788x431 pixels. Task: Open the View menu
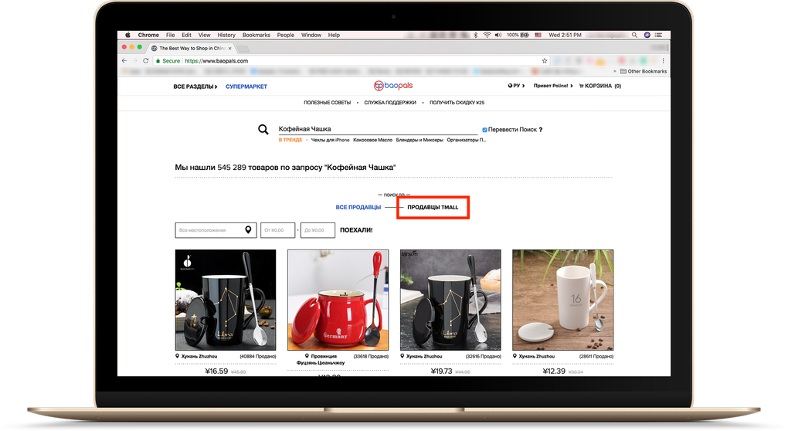point(204,36)
